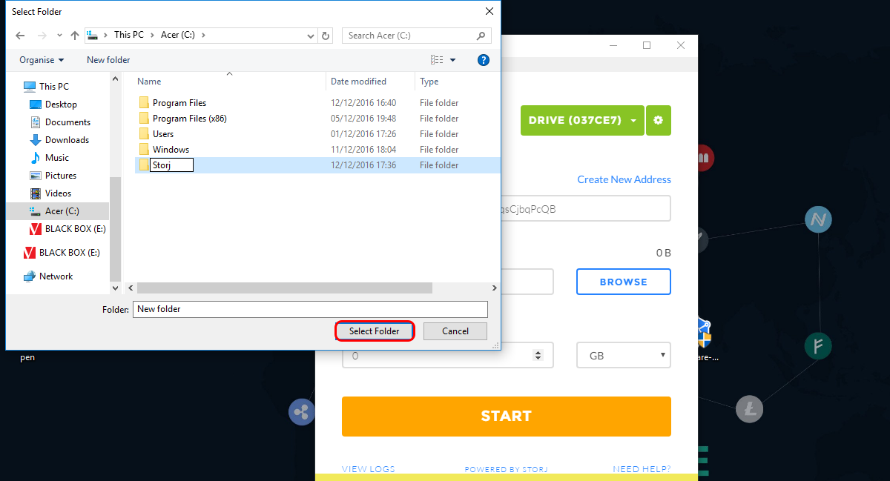Screen dimensions: 890x481
Task: Click the New folder toolbar button
Action: coord(108,60)
